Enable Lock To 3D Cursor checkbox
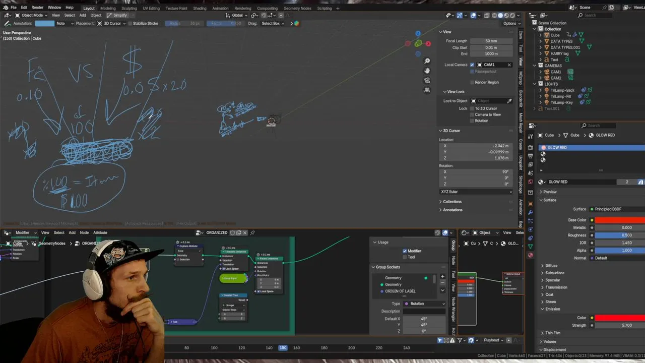Screen dimensions: 645x363 pyautogui.click(x=472, y=108)
